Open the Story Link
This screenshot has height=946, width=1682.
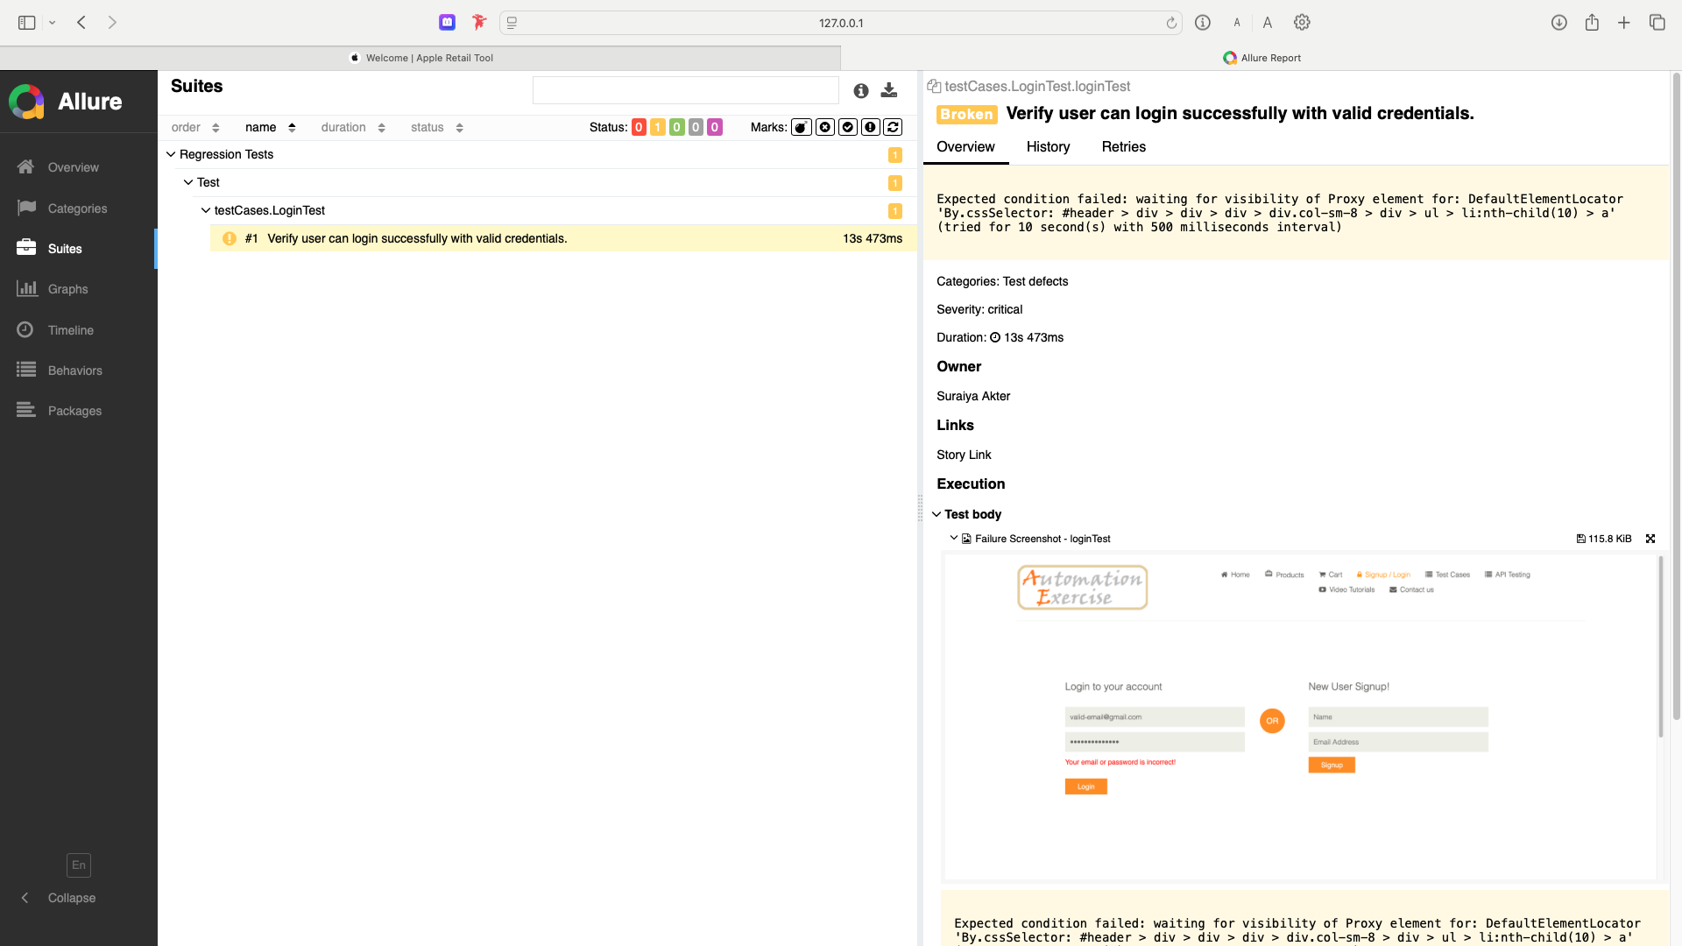pyautogui.click(x=964, y=455)
